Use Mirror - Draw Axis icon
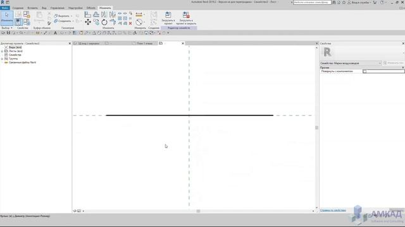 coord(113,15)
